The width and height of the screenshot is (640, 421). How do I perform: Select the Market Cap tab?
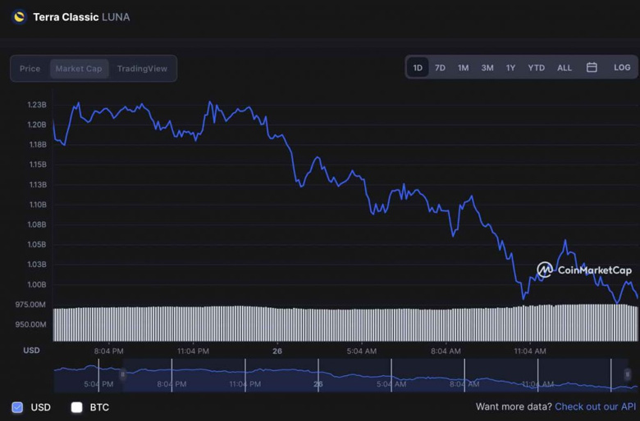(79, 69)
